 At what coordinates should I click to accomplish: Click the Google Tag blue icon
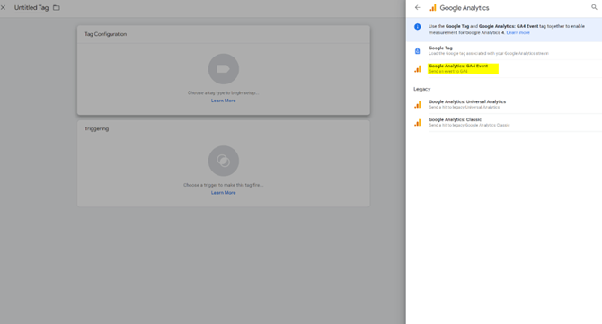click(x=417, y=50)
